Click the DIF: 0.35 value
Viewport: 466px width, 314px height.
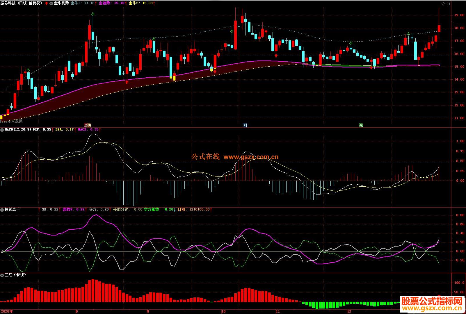pos(42,130)
